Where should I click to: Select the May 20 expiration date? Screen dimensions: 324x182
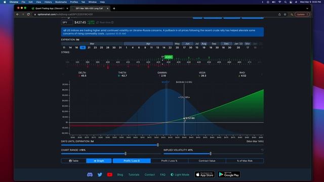click(x=177, y=48)
